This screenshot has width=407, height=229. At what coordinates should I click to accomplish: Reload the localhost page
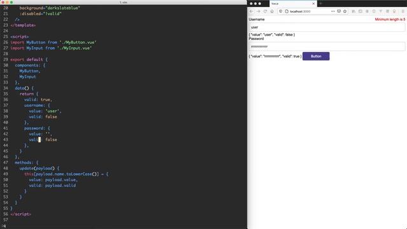(265, 11)
